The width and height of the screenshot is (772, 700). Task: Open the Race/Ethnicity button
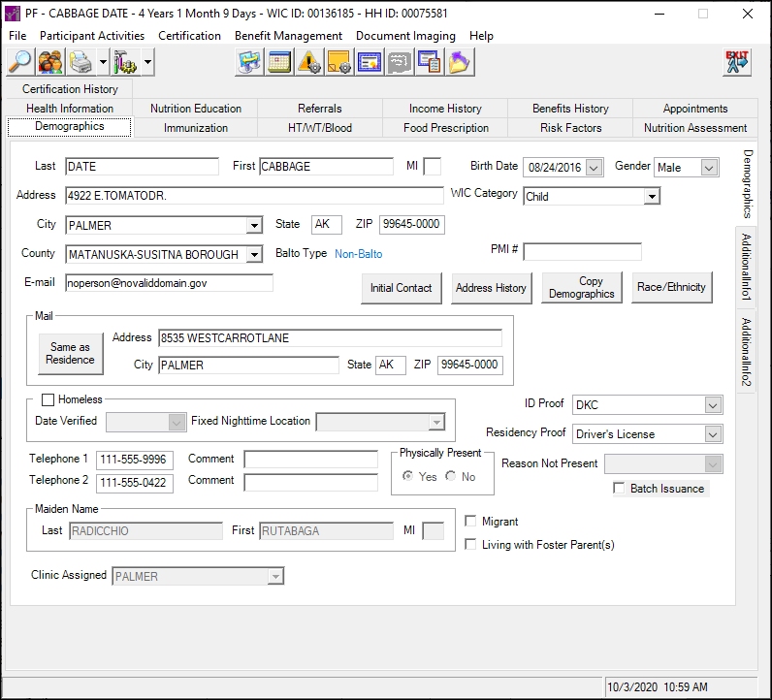coord(671,287)
